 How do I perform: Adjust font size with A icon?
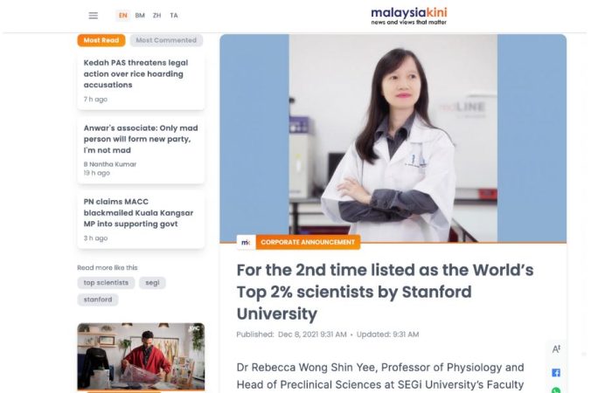click(556, 349)
